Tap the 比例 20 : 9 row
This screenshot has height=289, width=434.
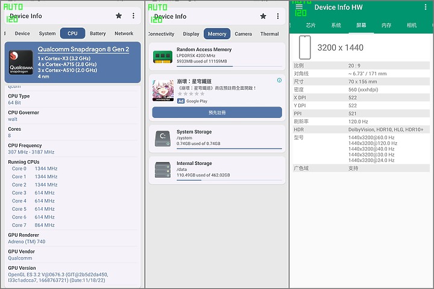click(361, 66)
